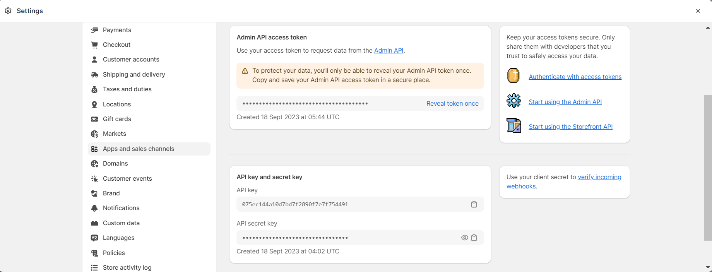Screen dimensions: 712x272
Task: Click the vertical scrollbar thumb
Action: click(x=708, y=168)
